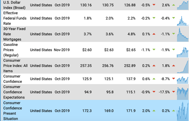The height and width of the screenshot is (121, 189).
Task: Open the Gasoline Prices (Regular) indicator
Action: click(11, 50)
